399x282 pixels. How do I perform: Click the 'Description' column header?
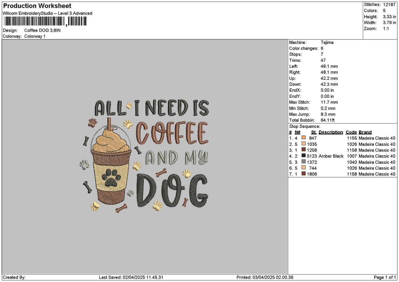click(331, 132)
